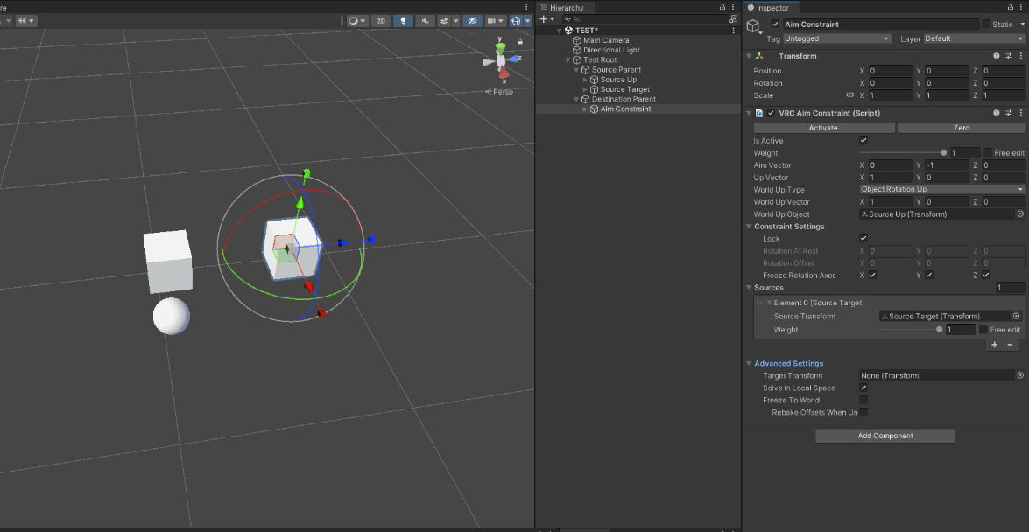The width and height of the screenshot is (1029, 532).
Task: Click the Hierarchy search field
Action: [645, 19]
